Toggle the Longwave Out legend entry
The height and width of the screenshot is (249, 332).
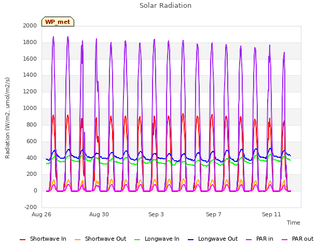(213, 239)
